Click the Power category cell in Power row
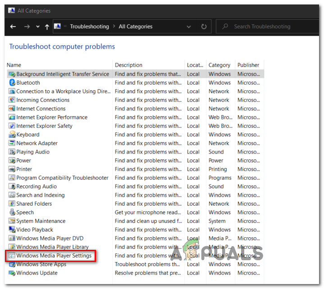 pyautogui.click(x=216, y=160)
